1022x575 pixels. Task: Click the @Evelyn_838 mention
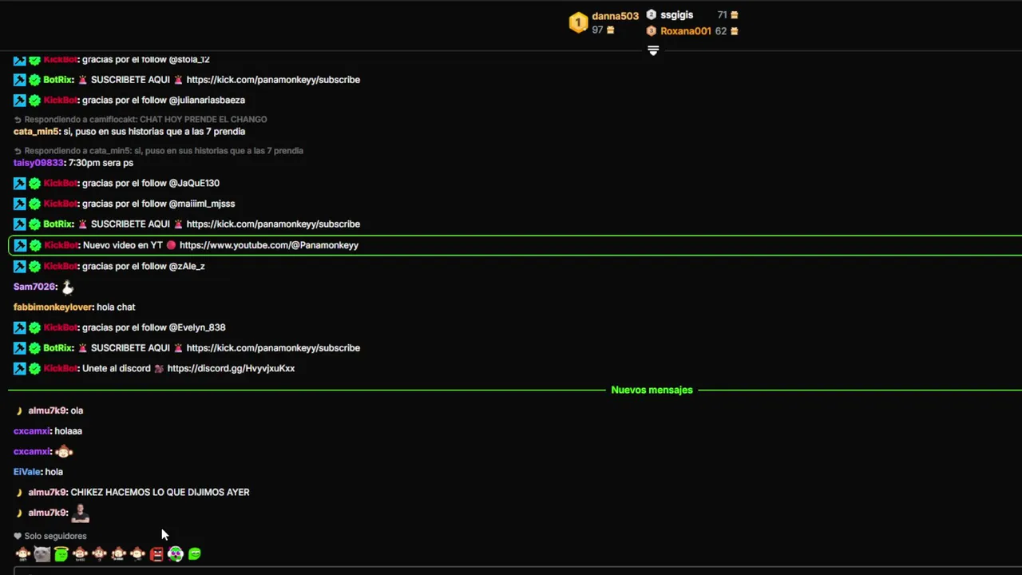point(196,327)
